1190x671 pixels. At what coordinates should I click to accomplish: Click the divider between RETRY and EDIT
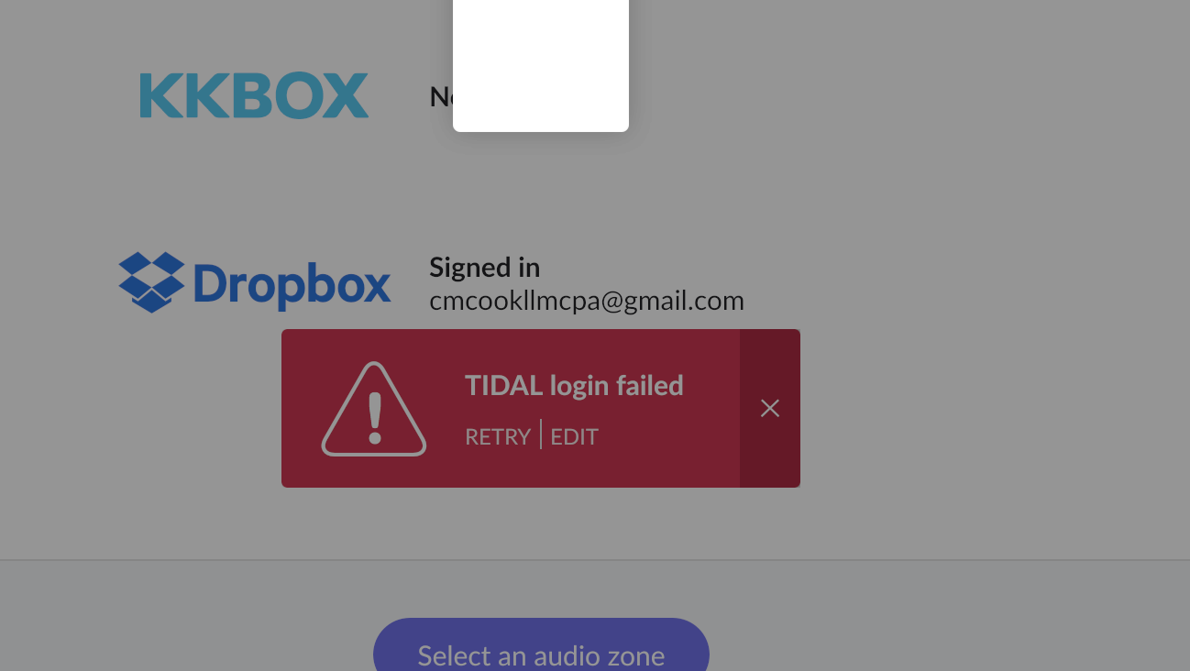[x=541, y=434]
